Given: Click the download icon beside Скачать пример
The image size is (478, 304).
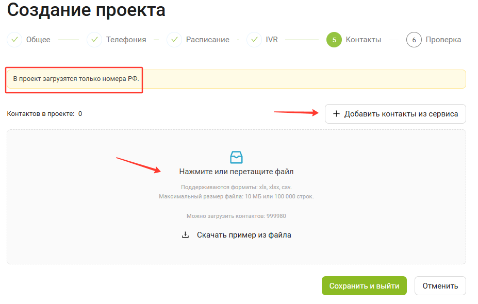Looking at the screenshot, I should pos(185,235).
